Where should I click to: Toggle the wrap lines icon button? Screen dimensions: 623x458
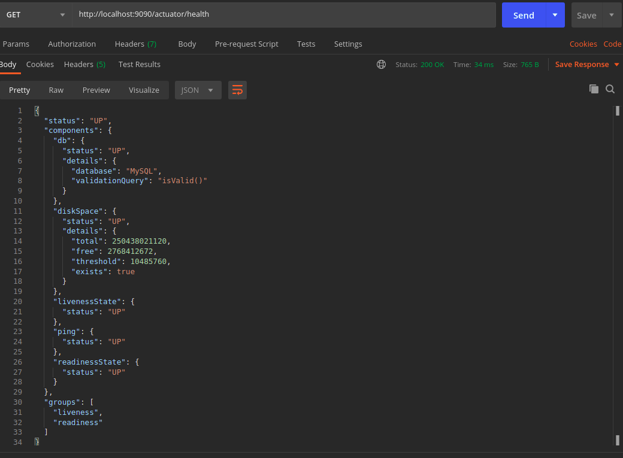(237, 90)
